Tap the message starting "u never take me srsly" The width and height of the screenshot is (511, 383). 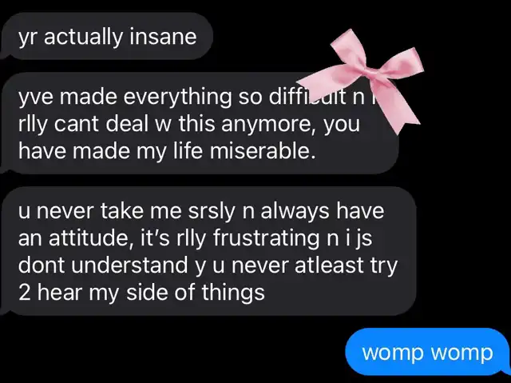[208, 251]
